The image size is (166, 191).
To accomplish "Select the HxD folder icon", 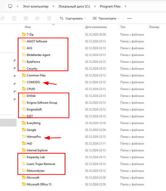I will (24, 143).
